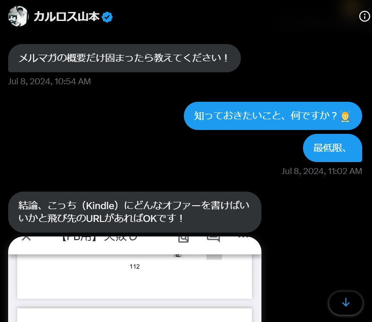Screen dimensions: 372x322
Task: Click the X icon in attached image
Action: (26, 238)
